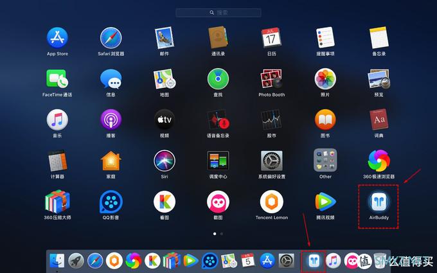This screenshot has width=437, height=273.
Task: Open 照片 Photos app
Action: click(325, 79)
